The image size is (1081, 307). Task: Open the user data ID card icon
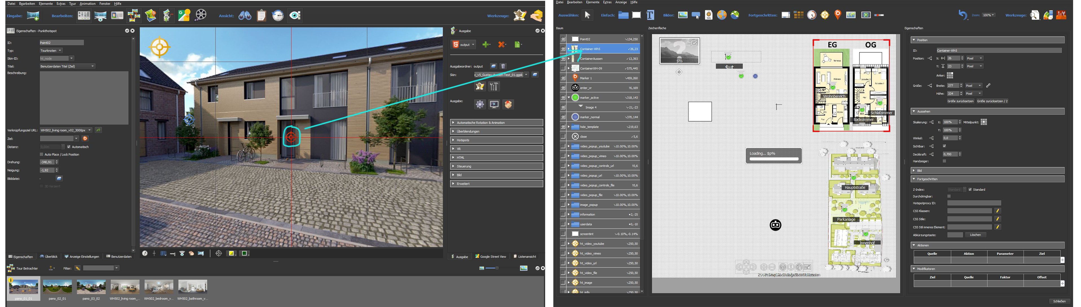117,15
